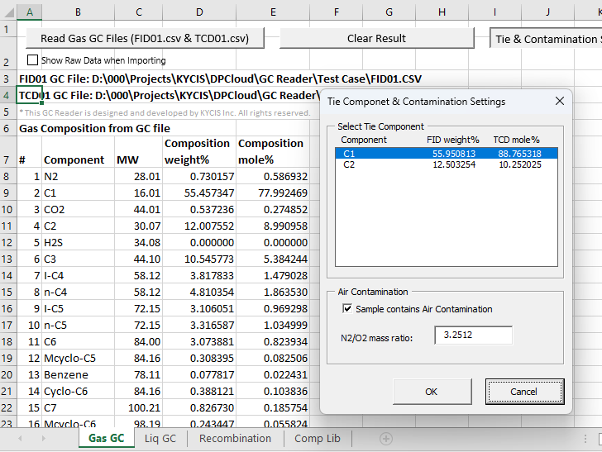Select column G header

(x=389, y=12)
